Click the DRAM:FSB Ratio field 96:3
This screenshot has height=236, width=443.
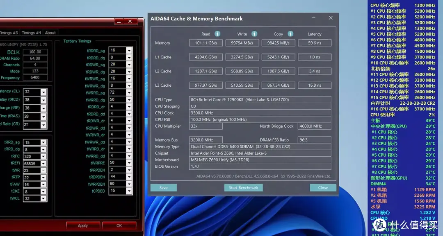tap(314, 140)
